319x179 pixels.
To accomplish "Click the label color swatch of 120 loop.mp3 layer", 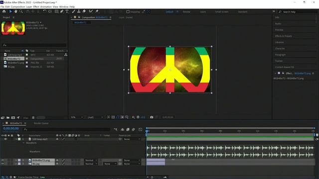I will pyautogui.click(x=19, y=139).
